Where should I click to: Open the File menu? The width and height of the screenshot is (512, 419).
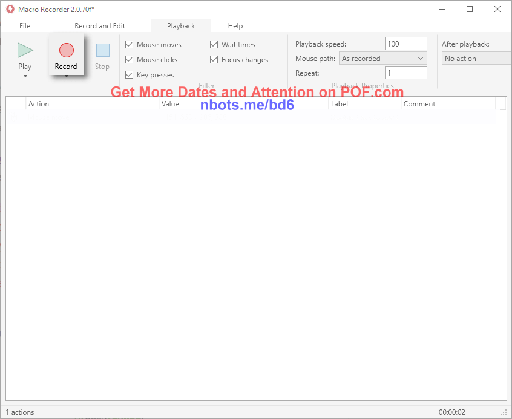click(x=25, y=26)
